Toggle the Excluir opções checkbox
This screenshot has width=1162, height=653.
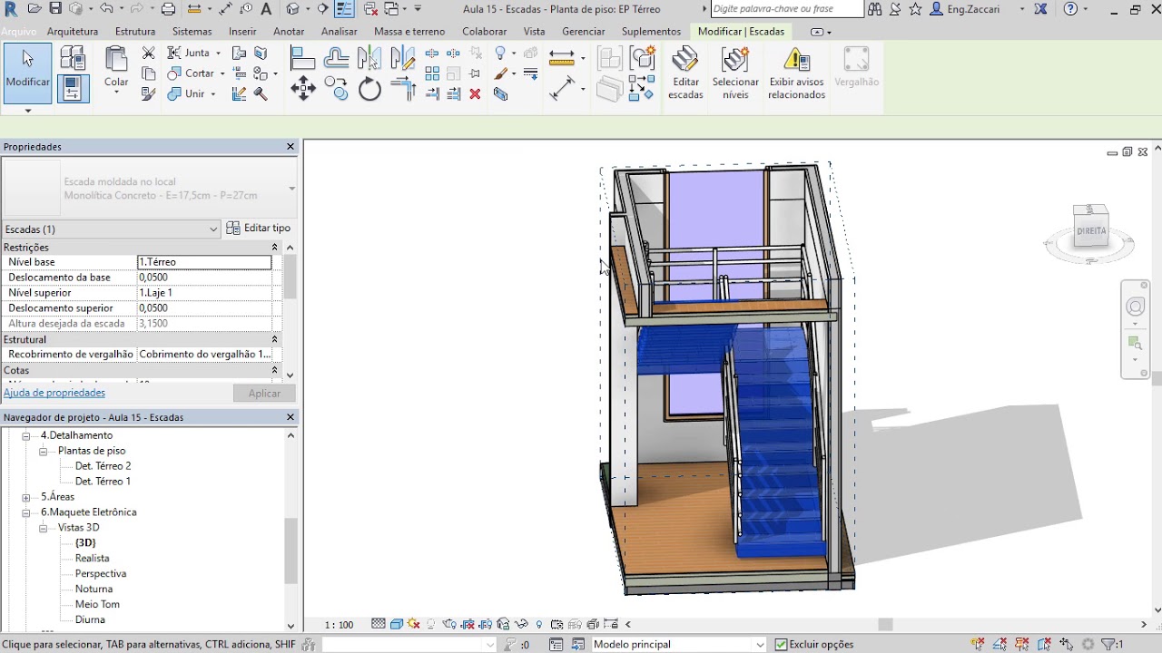click(x=781, y=645)
